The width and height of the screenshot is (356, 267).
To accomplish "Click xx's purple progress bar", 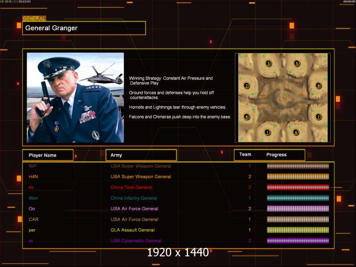I will pyautogui.click(x=298, y=241).
